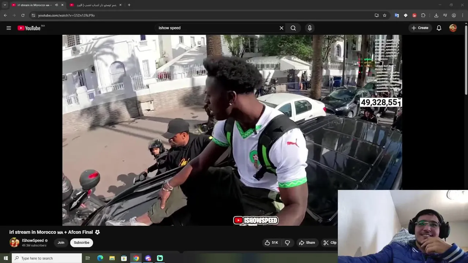Open the Extensions puzzle menu
468x263 pixels.
pos(423,15)
